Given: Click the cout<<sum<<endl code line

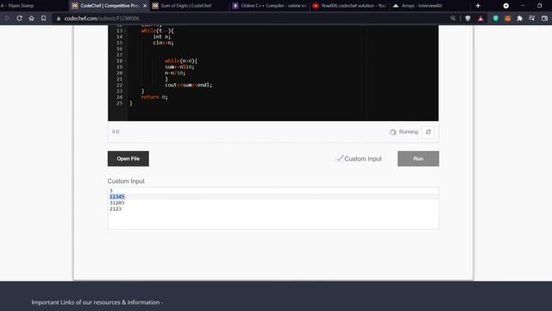Looking at the screenshot, I should pyautogui.click(x=188, y=85).
